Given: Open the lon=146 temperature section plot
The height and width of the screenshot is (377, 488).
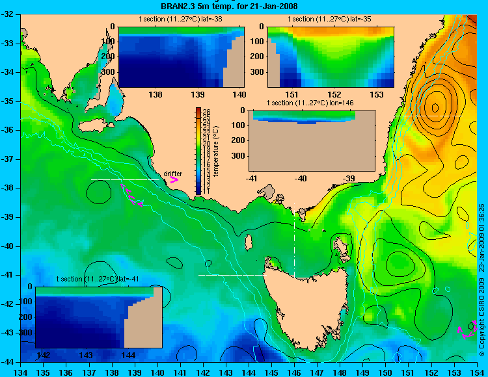Looking at the screenshot, I should pos(312,140).
